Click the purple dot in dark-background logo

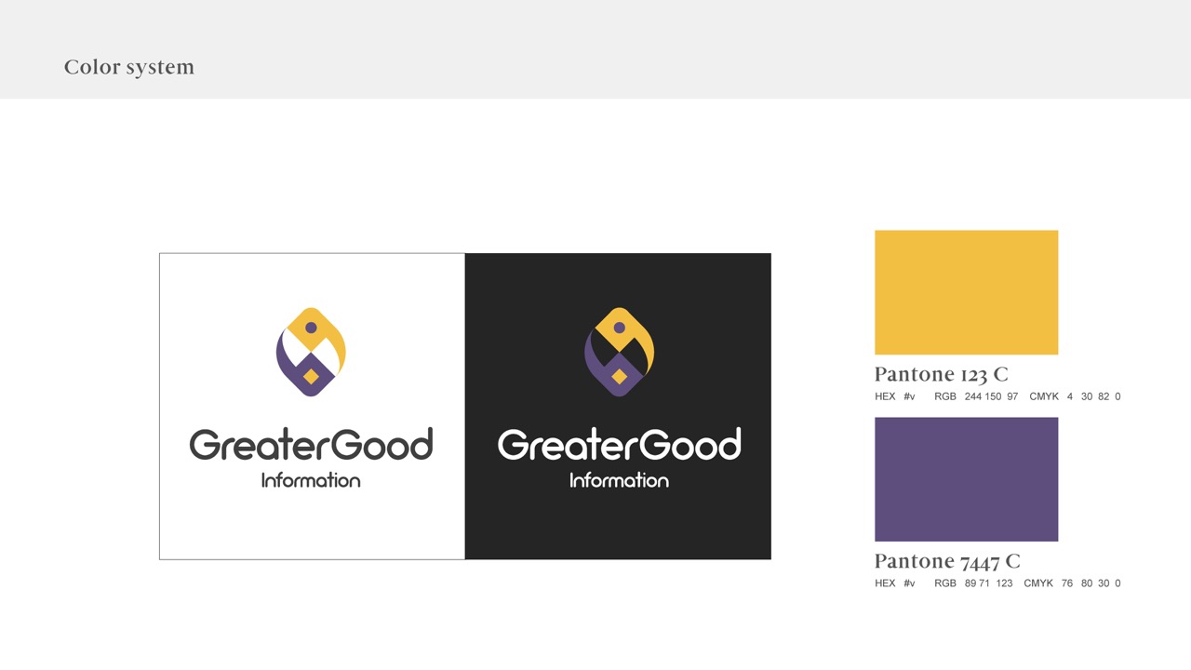(619, 328)
